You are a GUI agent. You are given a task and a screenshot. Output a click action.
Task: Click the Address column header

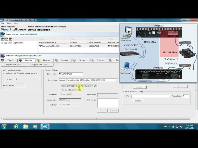78,43
